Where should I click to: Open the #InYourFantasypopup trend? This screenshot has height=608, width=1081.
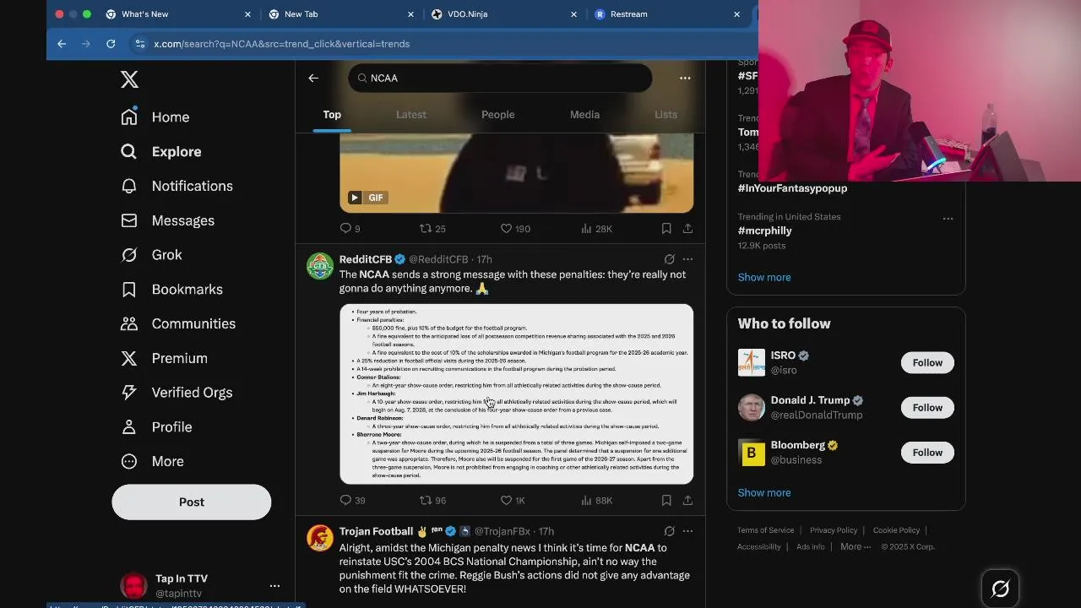coord(792,188)
